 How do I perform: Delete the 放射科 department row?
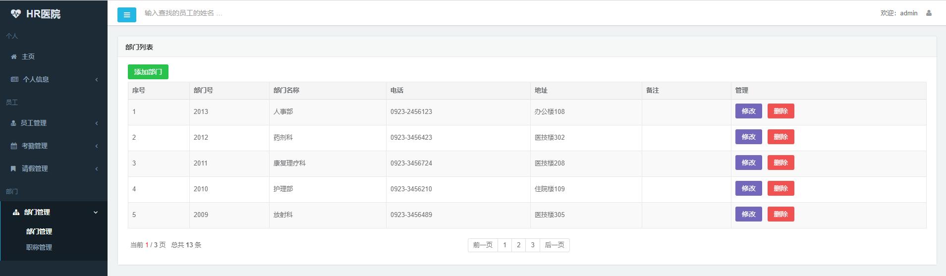tap(780, 214)
